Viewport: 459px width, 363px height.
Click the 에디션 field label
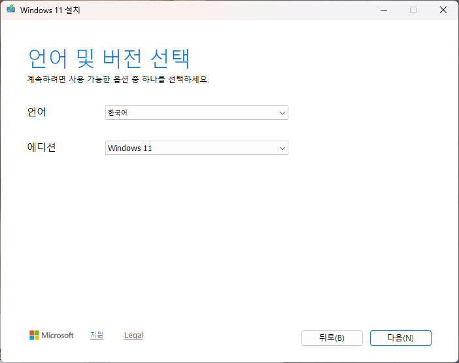41,147
